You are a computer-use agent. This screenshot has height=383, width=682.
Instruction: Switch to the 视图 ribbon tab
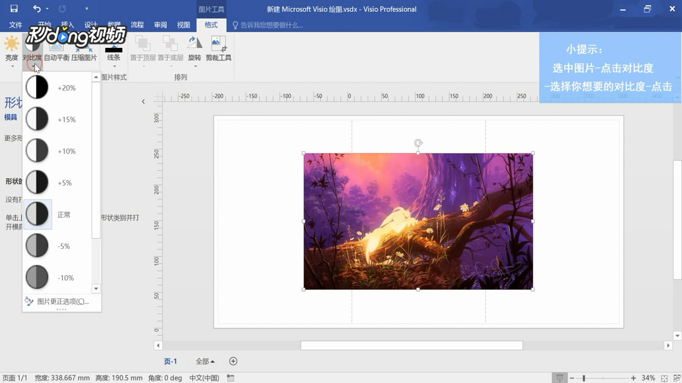point(183,25)
